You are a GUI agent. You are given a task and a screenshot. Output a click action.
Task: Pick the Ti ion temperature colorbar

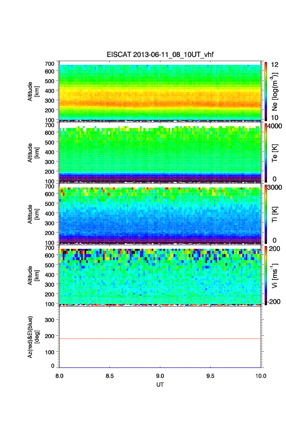(265, 214)
